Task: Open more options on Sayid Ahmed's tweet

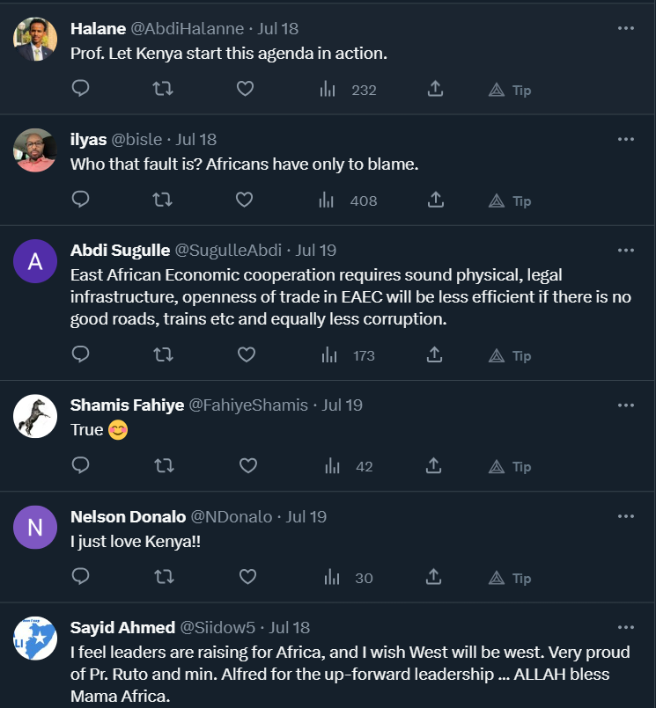Action: (625, 627)
